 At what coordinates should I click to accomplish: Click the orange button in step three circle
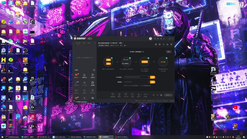[x=144, y=62]
